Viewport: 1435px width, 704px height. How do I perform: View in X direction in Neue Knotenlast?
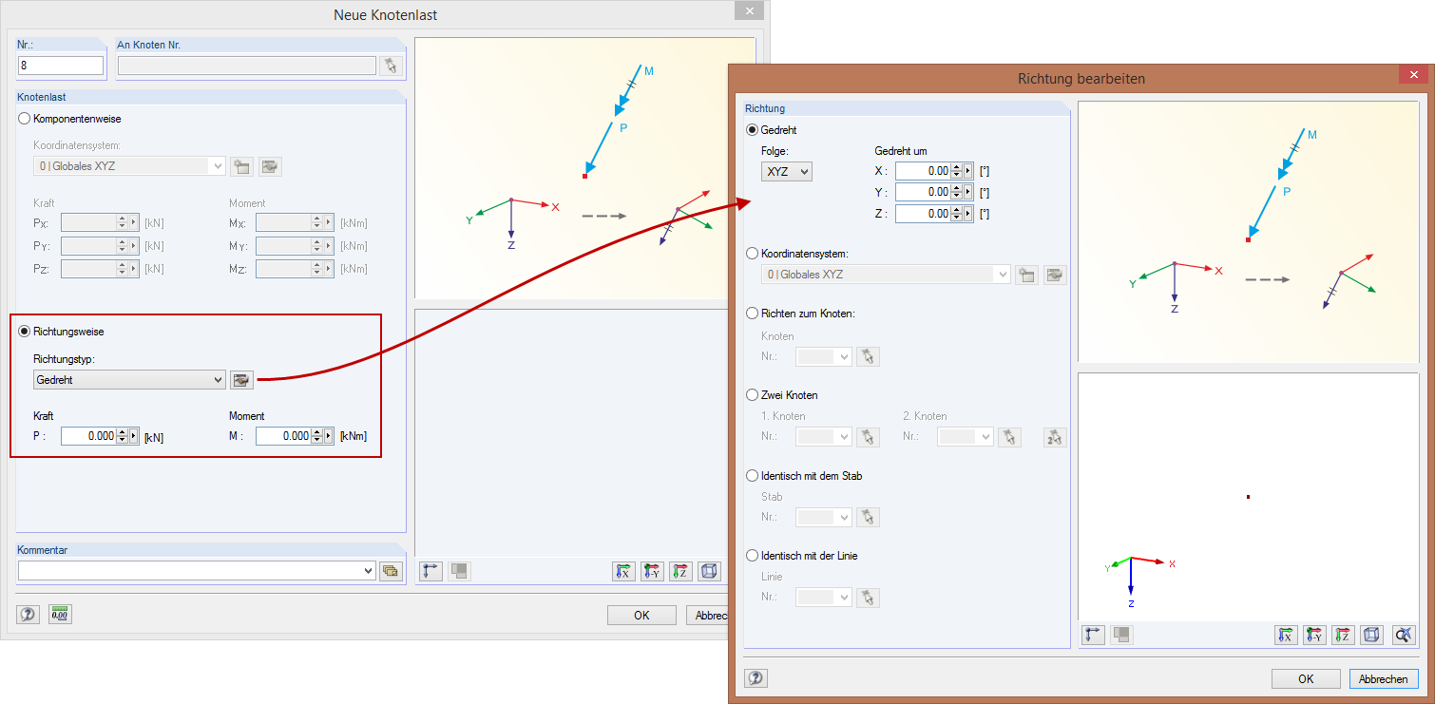tap(624, 571)
